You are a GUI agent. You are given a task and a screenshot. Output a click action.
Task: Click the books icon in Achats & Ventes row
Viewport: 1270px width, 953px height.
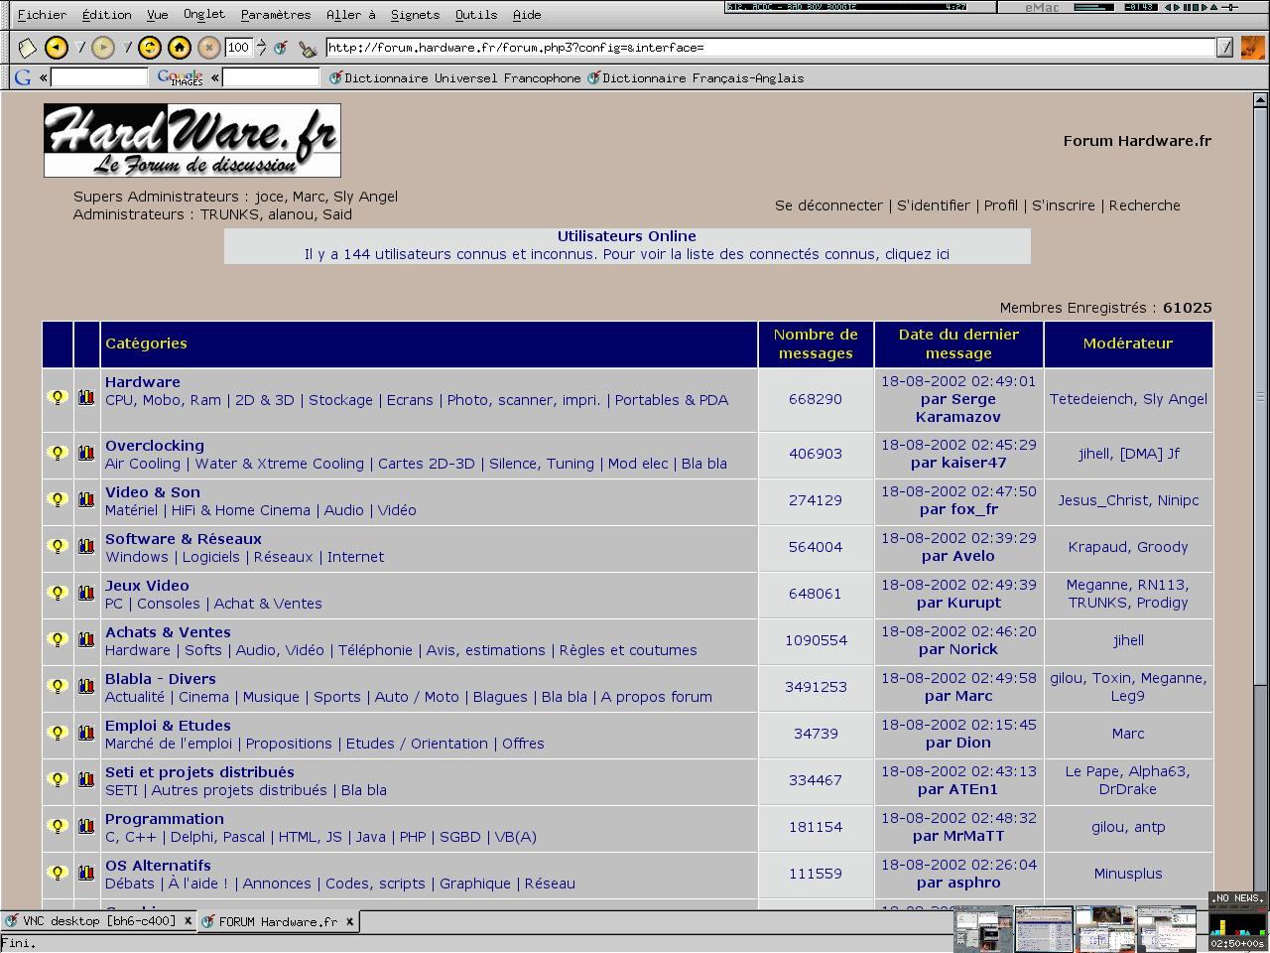tap(86, 639)
